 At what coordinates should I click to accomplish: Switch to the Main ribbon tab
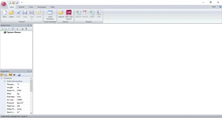tap(12, 7)
